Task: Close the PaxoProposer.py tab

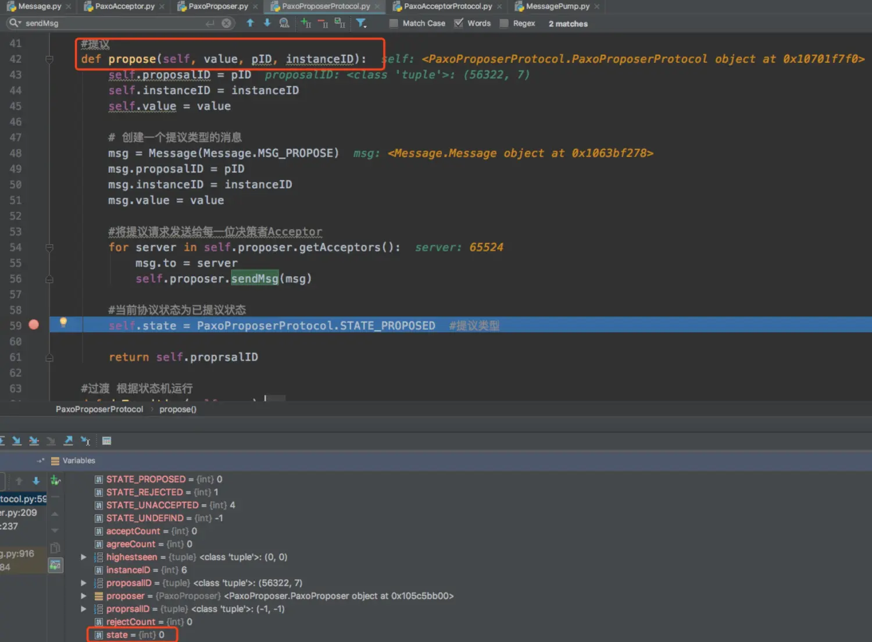Action: pos(255,6)
